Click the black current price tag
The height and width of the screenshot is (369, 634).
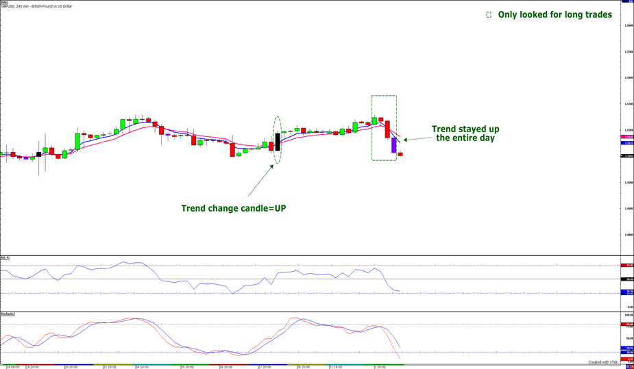coord(627,156)
